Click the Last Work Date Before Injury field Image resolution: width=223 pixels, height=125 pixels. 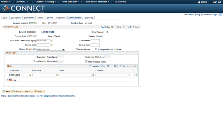point(43,41)
